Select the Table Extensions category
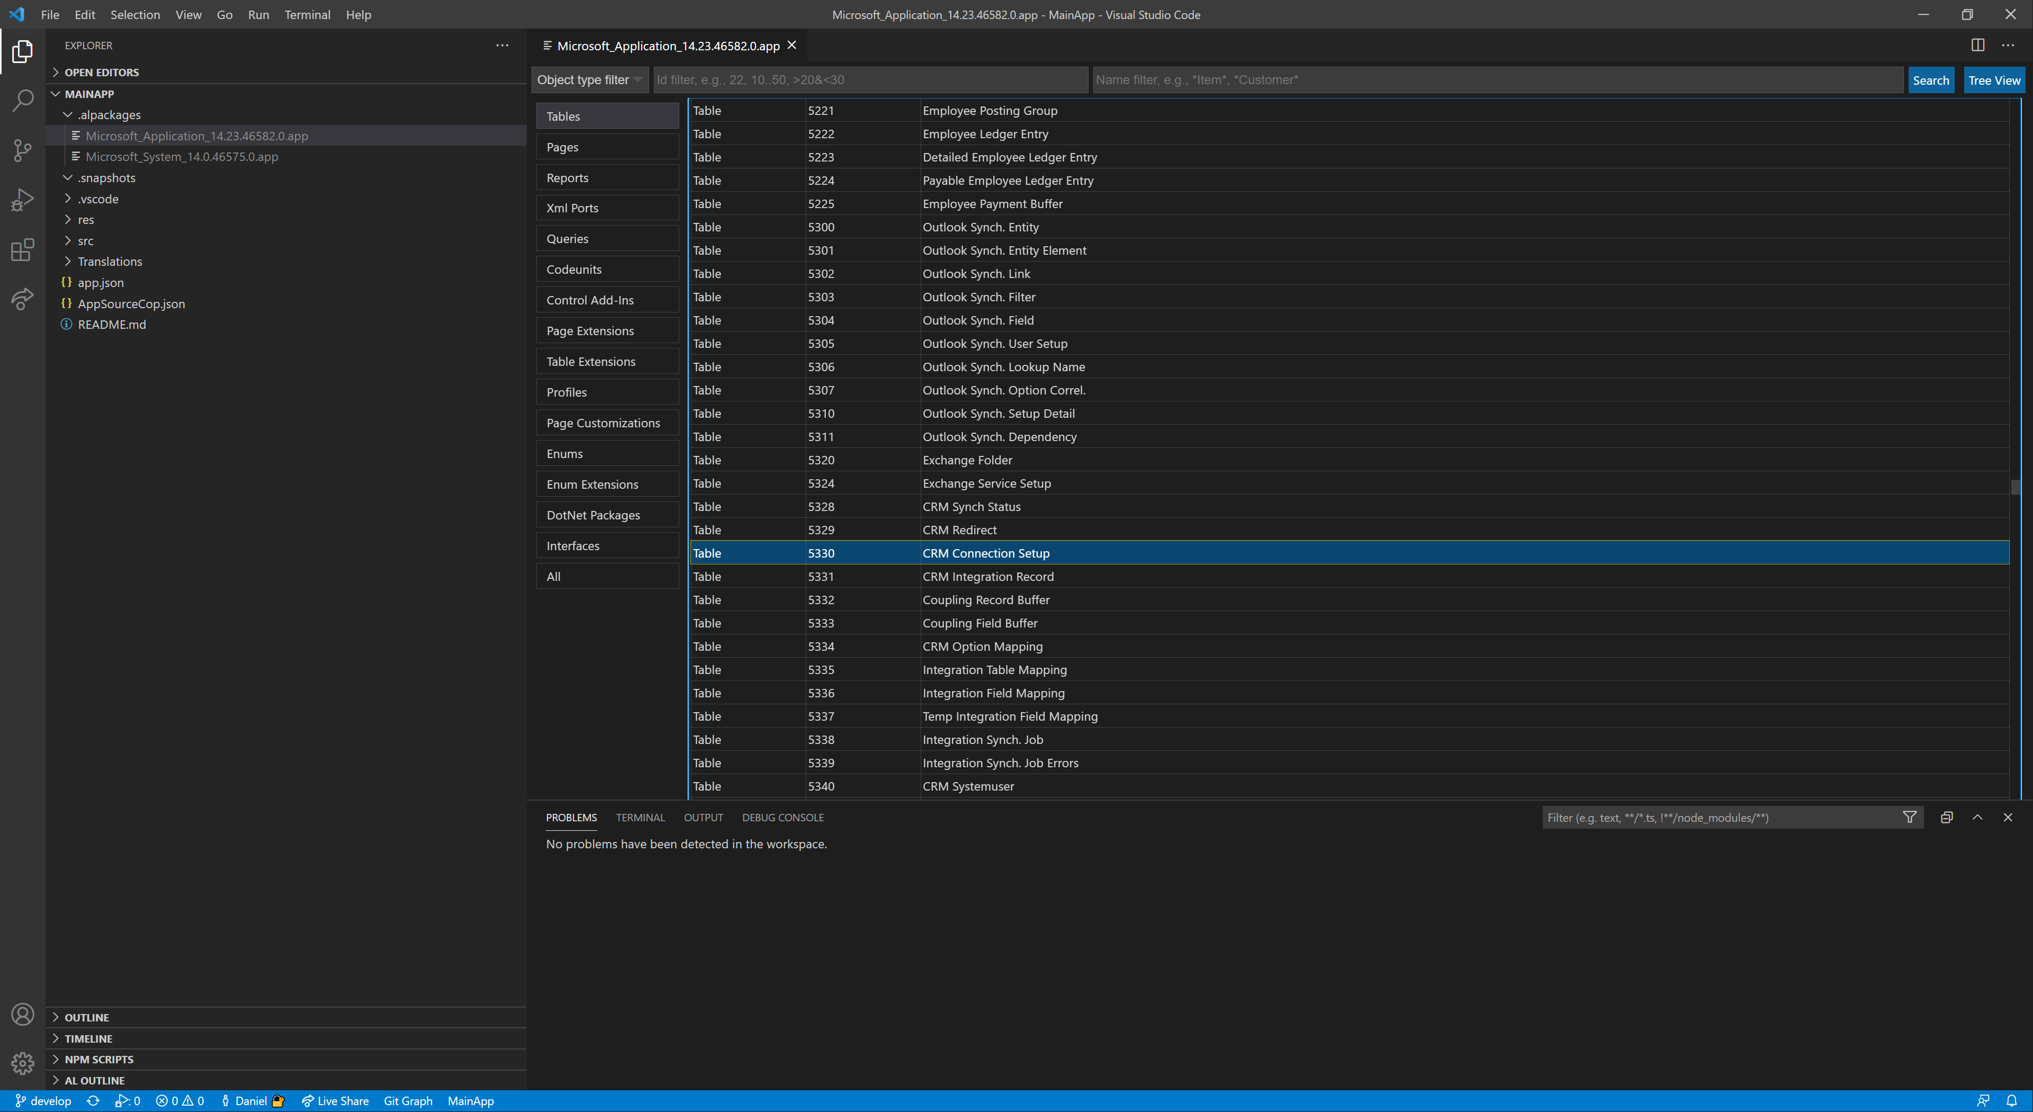The width and height of the screenshot is (2033, 1112). [x=606, y=361]
